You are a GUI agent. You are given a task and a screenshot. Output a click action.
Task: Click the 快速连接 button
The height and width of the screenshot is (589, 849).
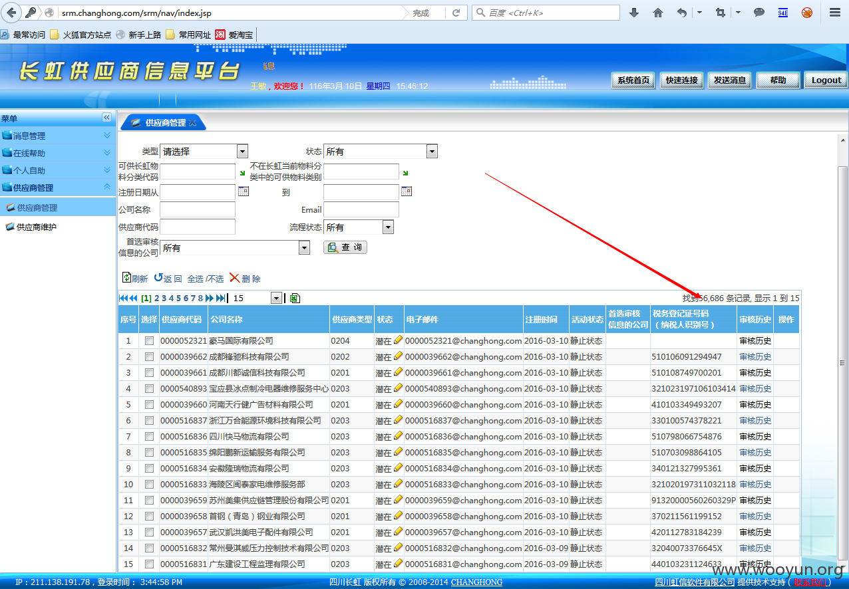point(682,80)
